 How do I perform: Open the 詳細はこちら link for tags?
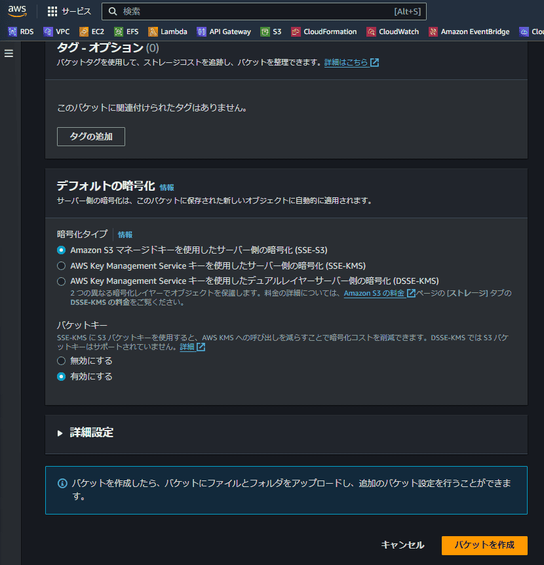(x=346, y=62)
